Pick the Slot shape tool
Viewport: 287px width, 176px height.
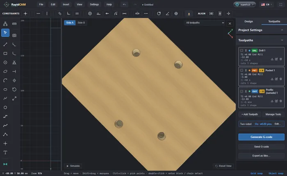5,89
